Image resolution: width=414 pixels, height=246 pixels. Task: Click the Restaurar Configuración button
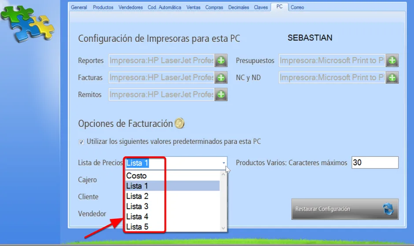[345, 209]
